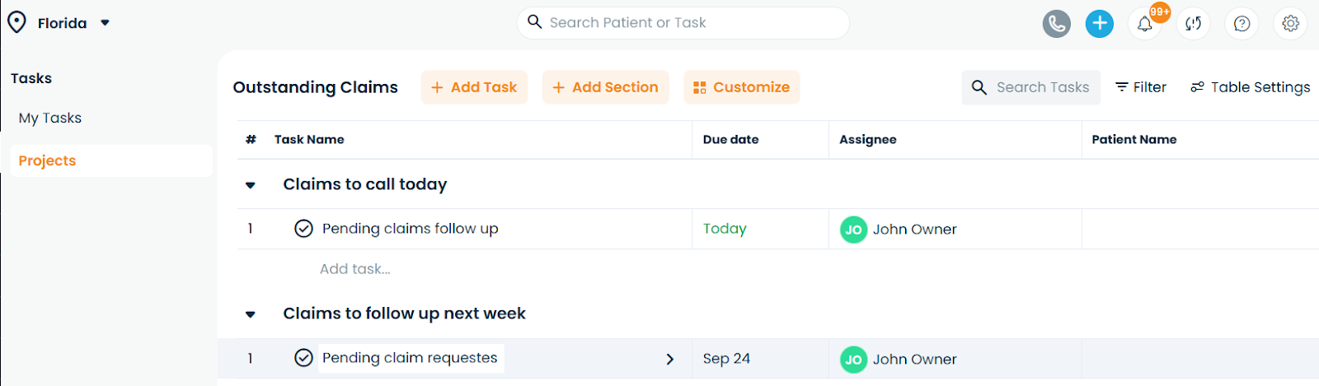
Task: Mark Pending claims follow up complete
Action: click(303, 229)
